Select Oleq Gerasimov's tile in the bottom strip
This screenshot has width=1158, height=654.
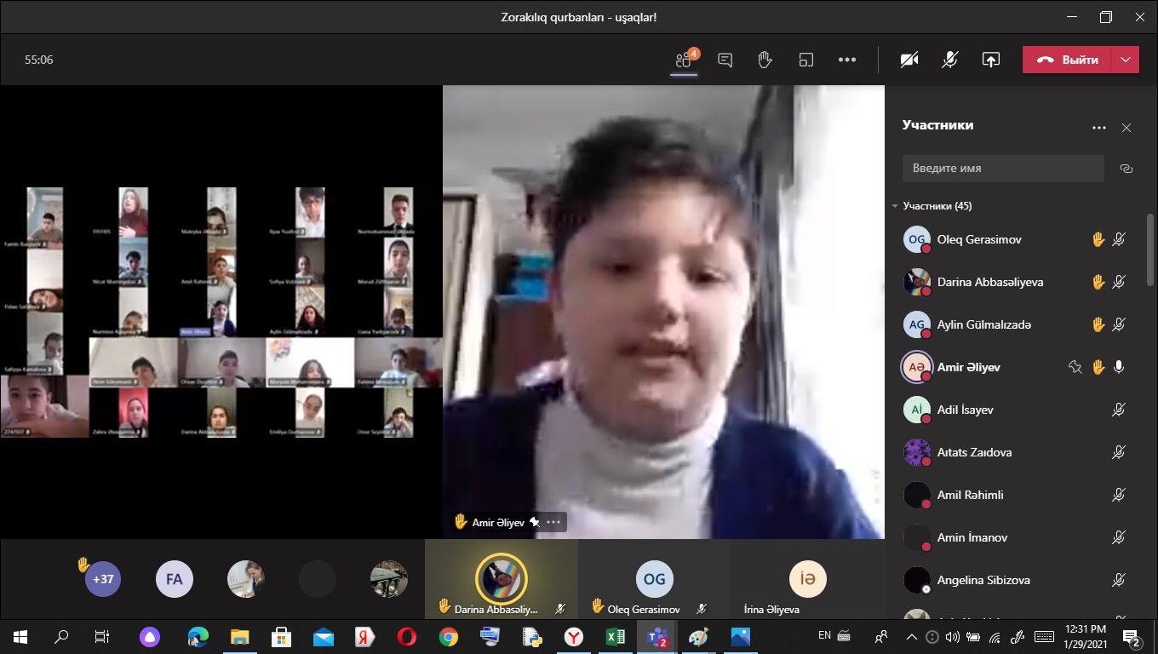coord(654,579)
